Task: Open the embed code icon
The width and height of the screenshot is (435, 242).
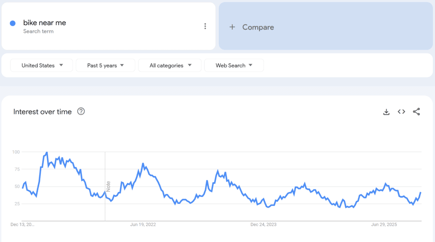Action: point(401,111)
